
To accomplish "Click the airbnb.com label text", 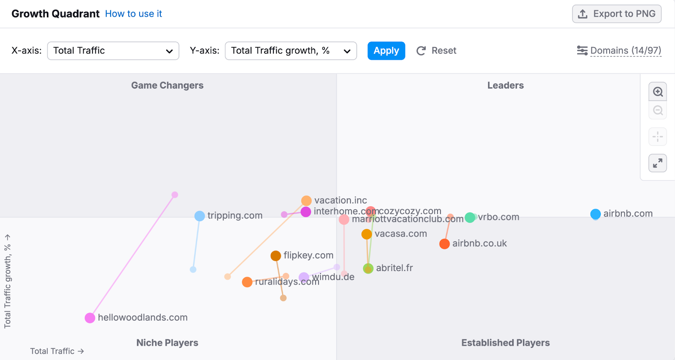I will pyautogui.click(x=628, y=213).
